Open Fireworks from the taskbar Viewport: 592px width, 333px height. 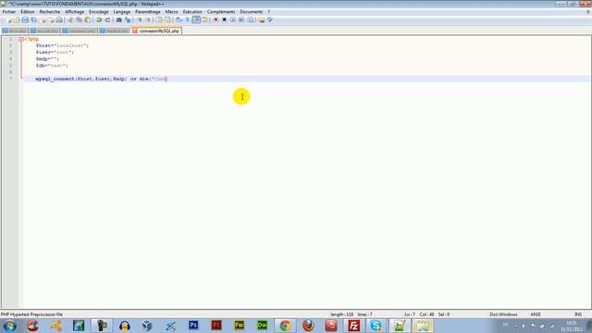[239, 326]
